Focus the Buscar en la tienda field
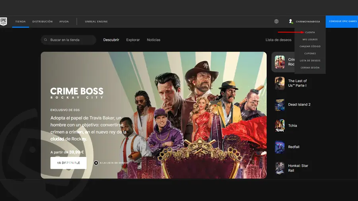This screenshot has width=358, height=201. pos(68,40)
